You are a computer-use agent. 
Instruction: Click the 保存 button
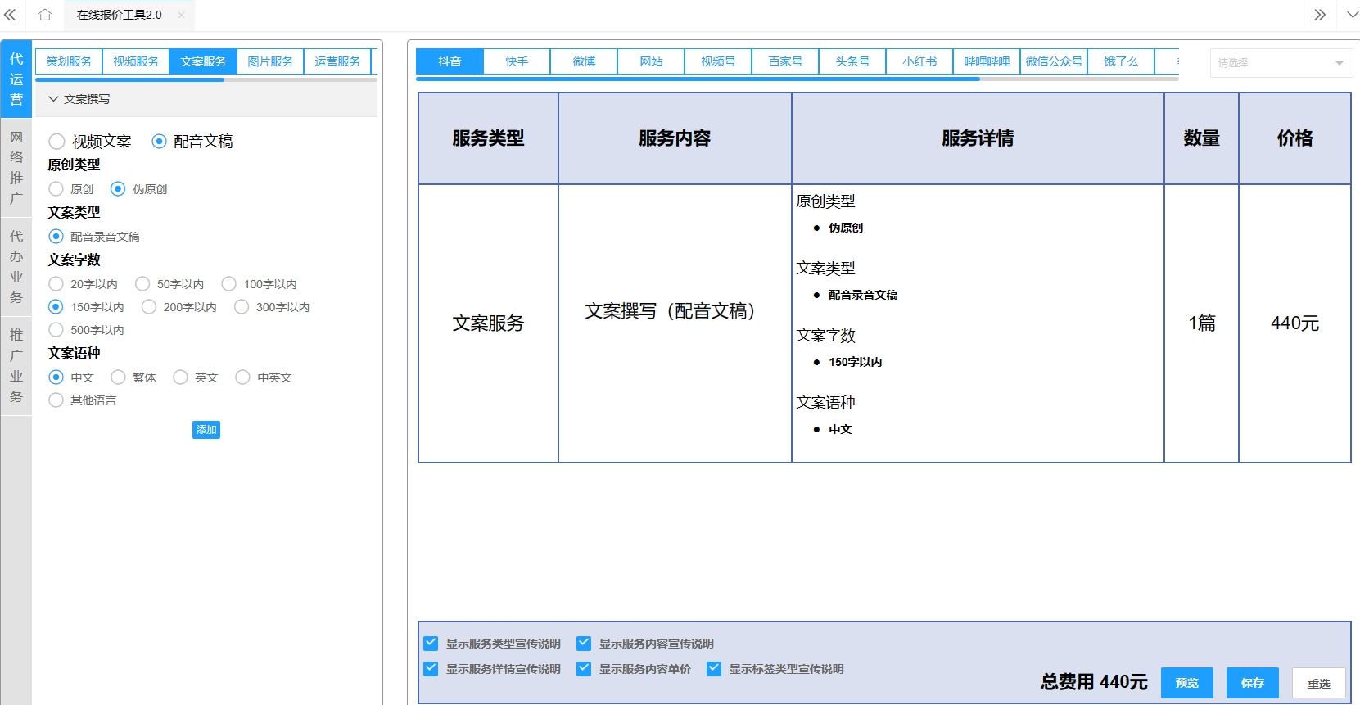[1252, 683]
